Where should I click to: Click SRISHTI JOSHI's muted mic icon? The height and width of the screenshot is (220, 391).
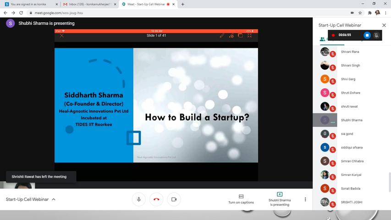coord(333,204)
